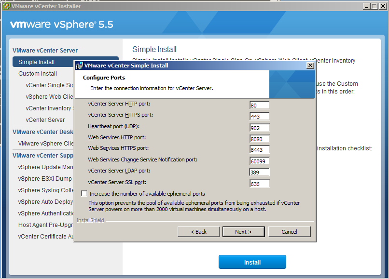Click the Simple Install dialog title bar icon
Screen dimensions: 389x279
point(79,66)
